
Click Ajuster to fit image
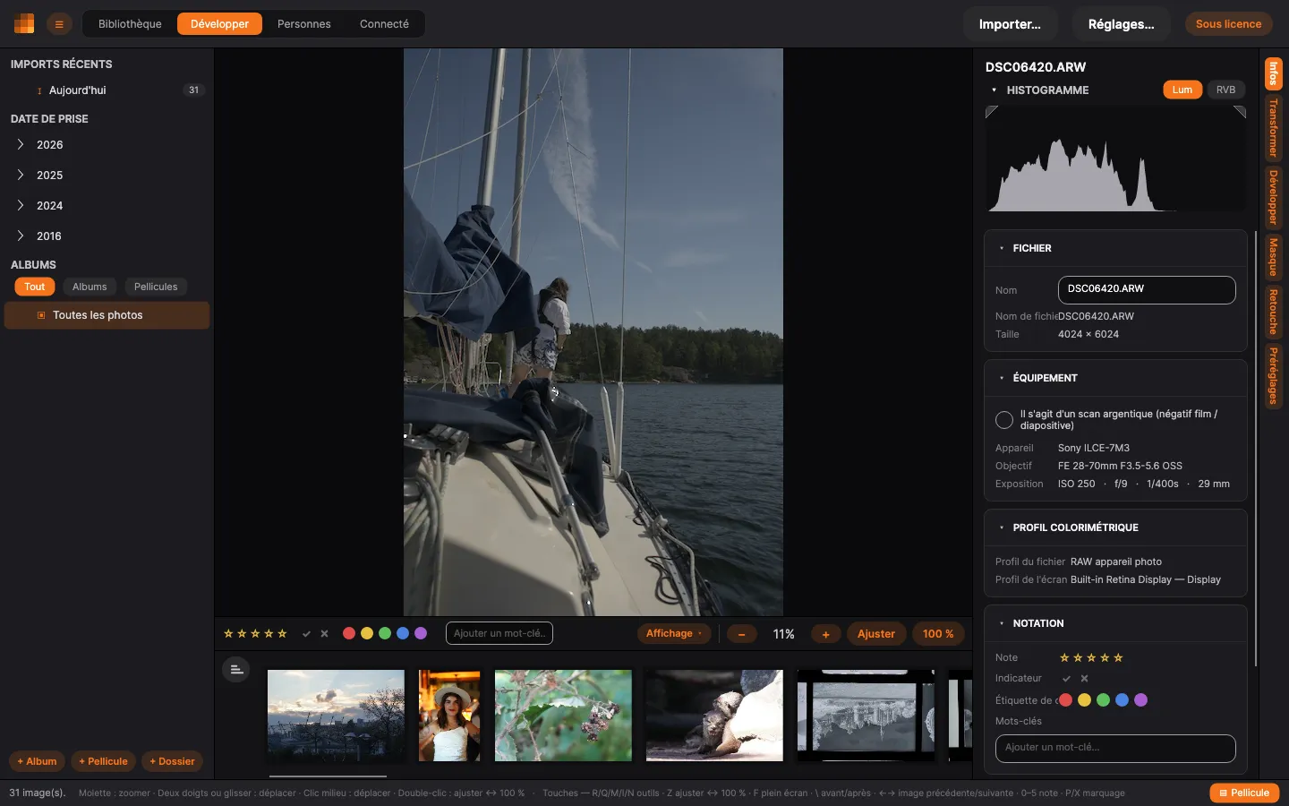pyautogui.click(x=876, y=634)
